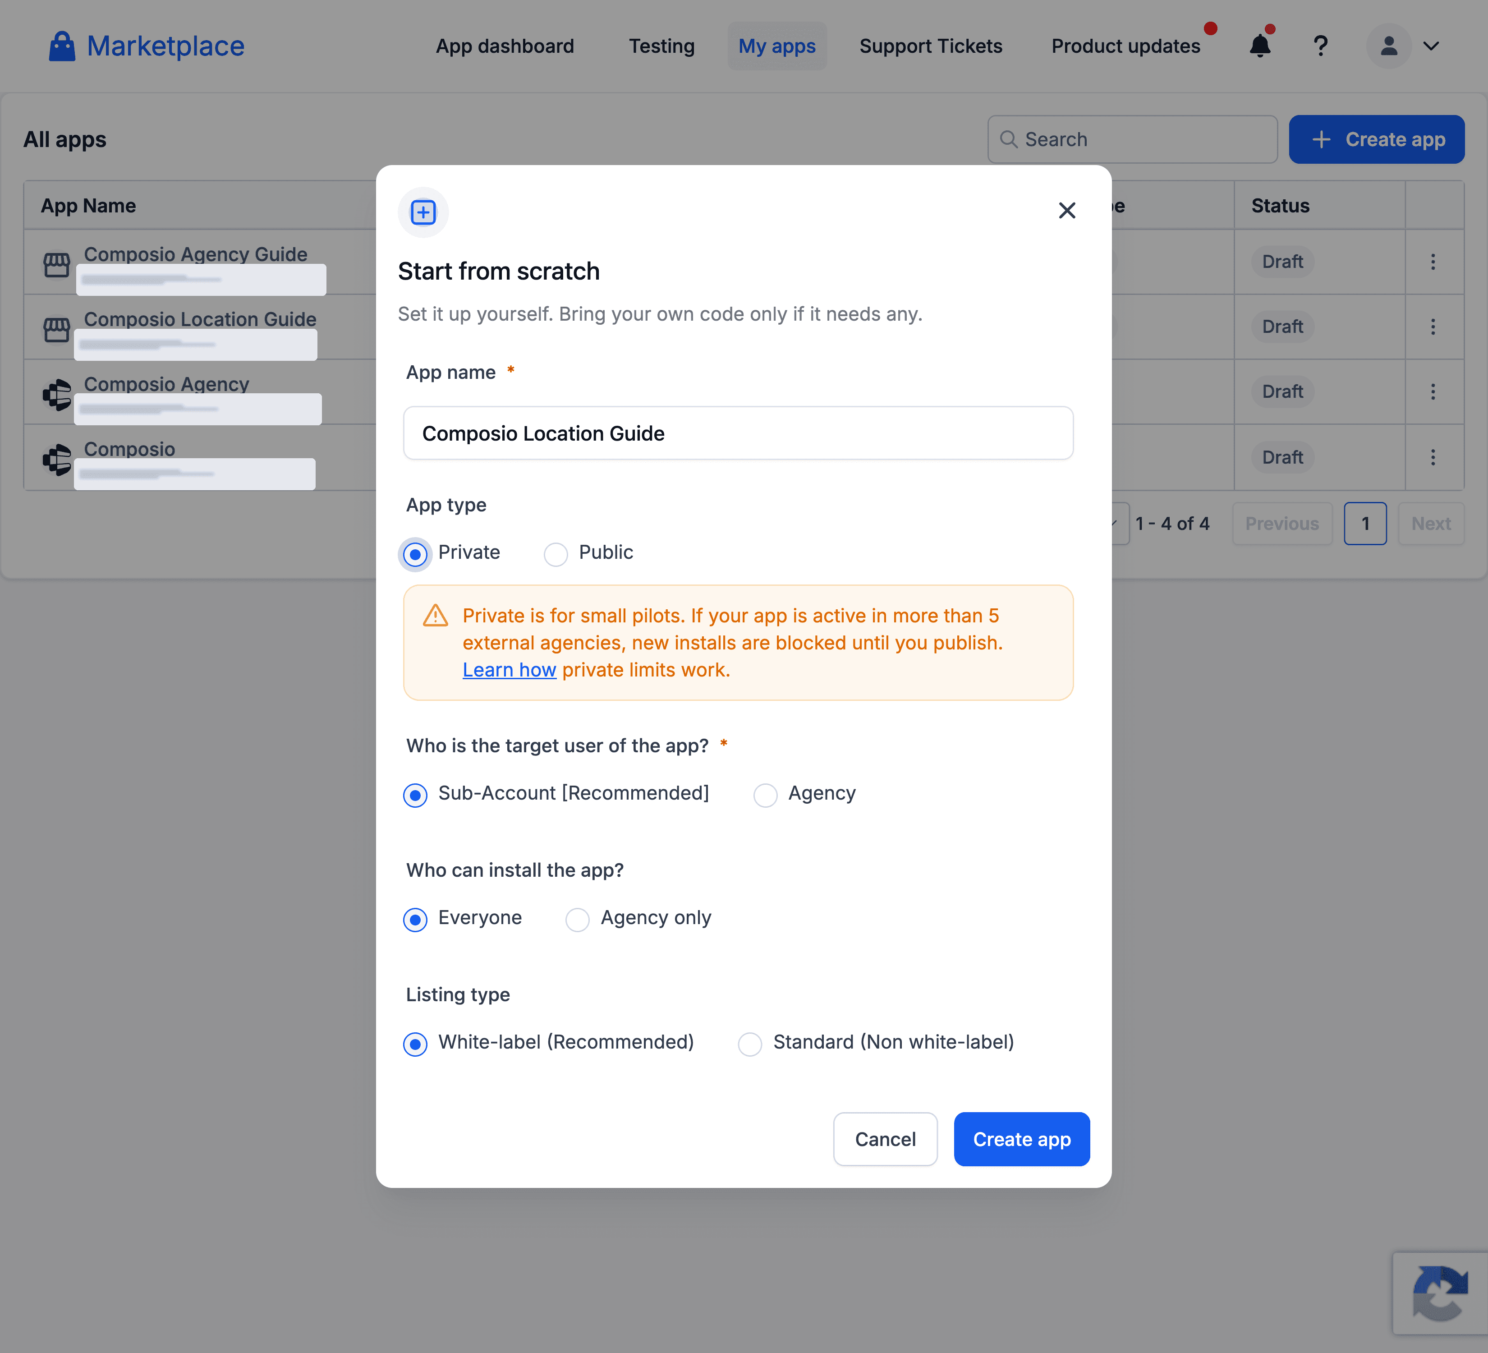Open Product updates
The width and height of the screenshot is (1488, 1353).
[x=1125, y=46]
